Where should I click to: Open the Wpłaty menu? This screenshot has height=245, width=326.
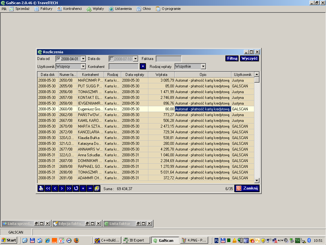(x=95, y=9)
